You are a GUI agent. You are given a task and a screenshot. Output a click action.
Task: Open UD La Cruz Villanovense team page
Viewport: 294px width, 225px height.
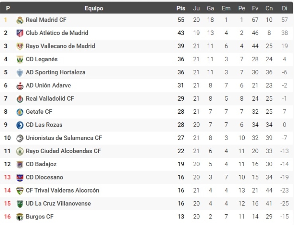pyautogui.click(x=58, y=204)
